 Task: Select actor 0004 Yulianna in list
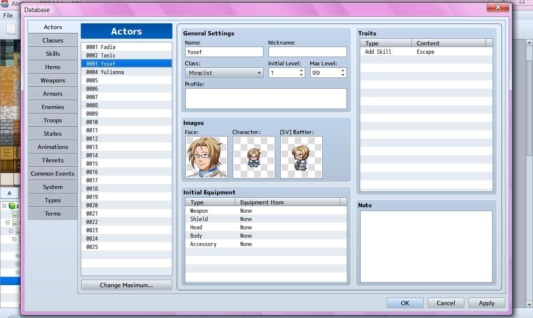pyautogui.click(x=126, y=72)
